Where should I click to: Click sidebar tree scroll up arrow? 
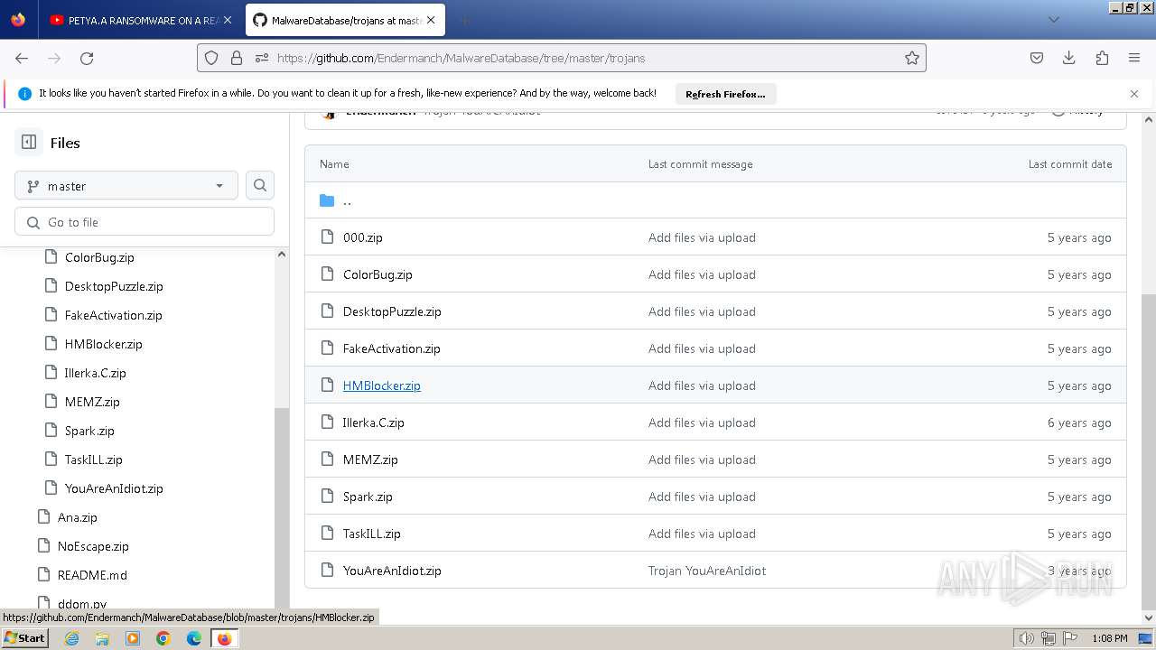coord(281,255)
